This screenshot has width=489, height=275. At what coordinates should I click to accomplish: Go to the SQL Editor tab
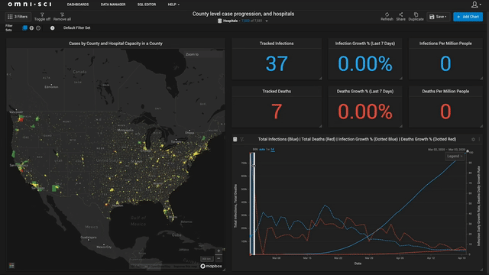[147, 5]
